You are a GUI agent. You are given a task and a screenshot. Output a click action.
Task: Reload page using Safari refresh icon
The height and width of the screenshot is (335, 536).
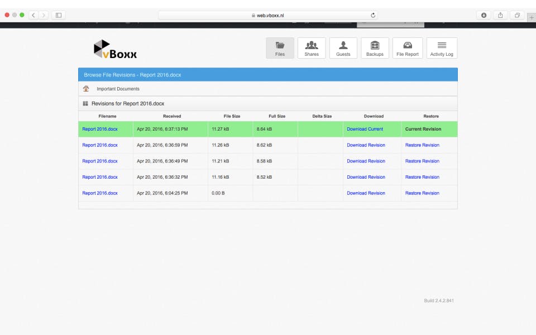tap(373, 15)
